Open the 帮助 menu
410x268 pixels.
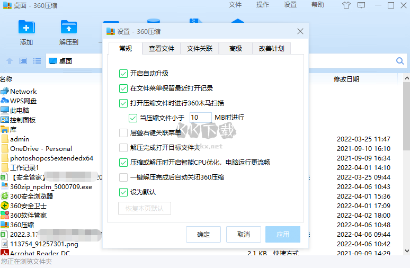(x=318, y=5)
